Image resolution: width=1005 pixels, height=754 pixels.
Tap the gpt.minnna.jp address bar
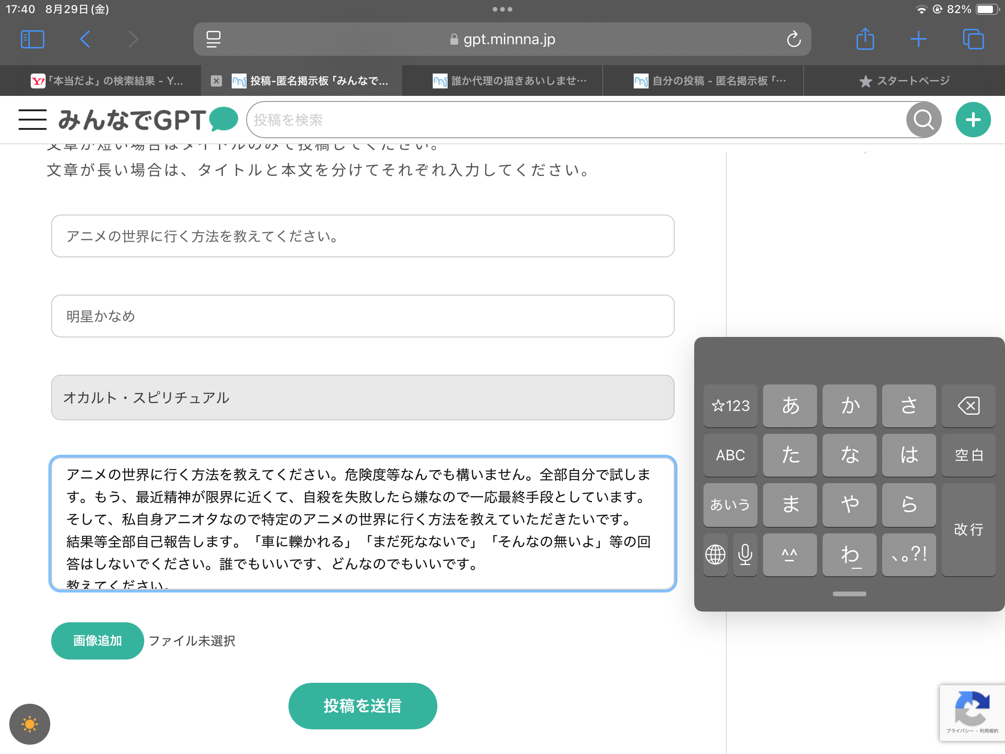502,39
